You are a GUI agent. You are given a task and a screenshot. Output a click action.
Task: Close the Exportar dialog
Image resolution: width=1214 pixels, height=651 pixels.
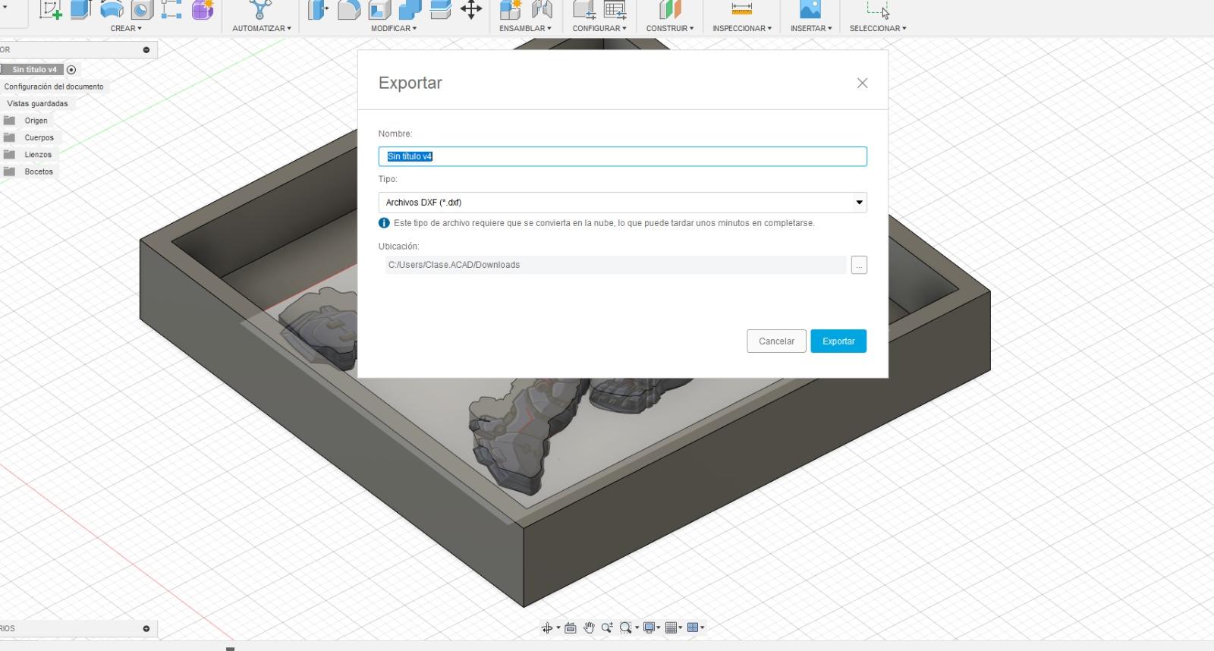coord(862,83)
